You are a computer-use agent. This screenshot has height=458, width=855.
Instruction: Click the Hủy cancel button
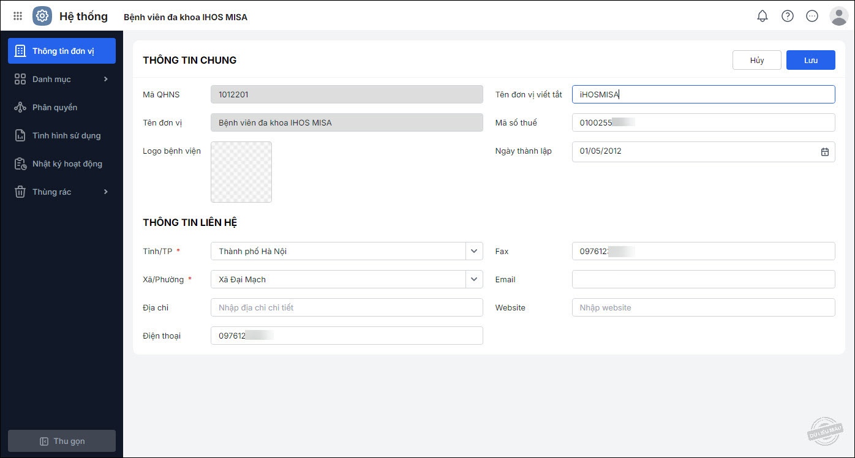(x=757, y=60)
